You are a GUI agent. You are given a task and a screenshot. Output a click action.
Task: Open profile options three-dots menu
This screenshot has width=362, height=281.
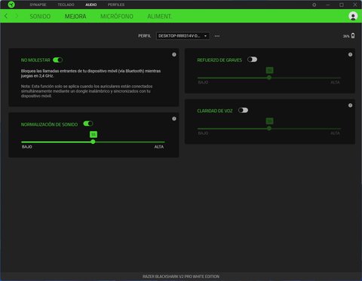(x=217, y=36)
